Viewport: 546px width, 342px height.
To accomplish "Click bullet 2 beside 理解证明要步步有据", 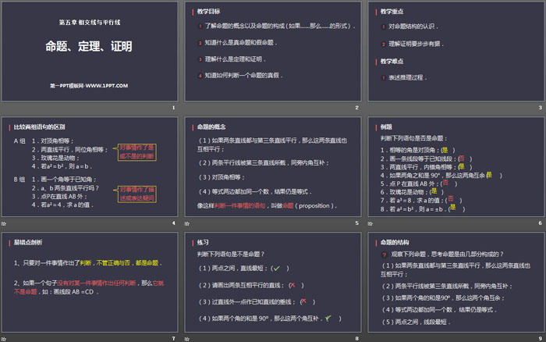I will point(383,45).
